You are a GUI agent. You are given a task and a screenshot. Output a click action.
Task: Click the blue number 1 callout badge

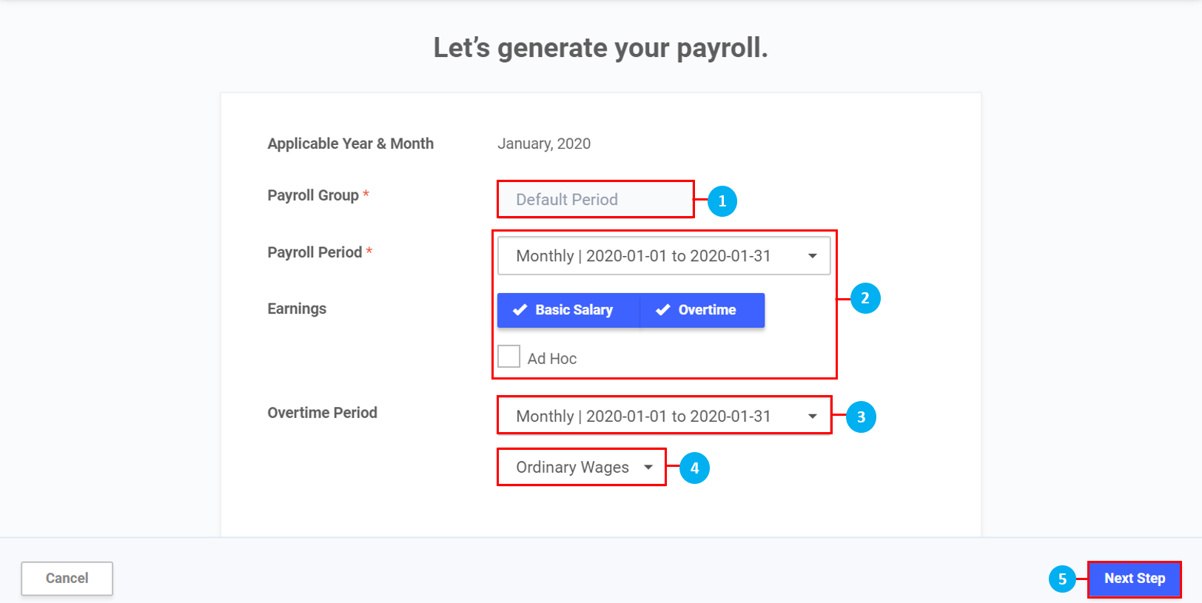click(722, 201)
